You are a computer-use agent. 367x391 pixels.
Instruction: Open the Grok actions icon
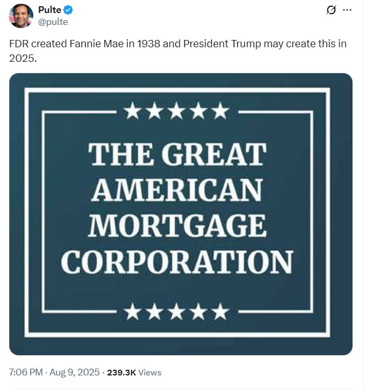click(330, 10)
